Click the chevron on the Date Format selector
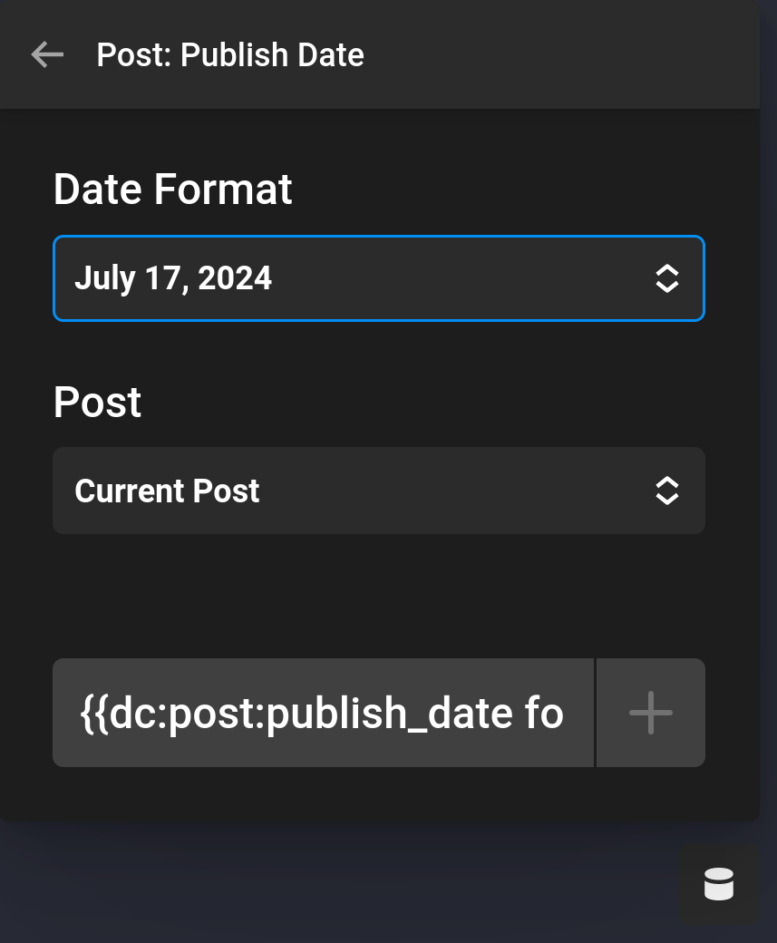The image size is (777, 943). pos(667,278)
